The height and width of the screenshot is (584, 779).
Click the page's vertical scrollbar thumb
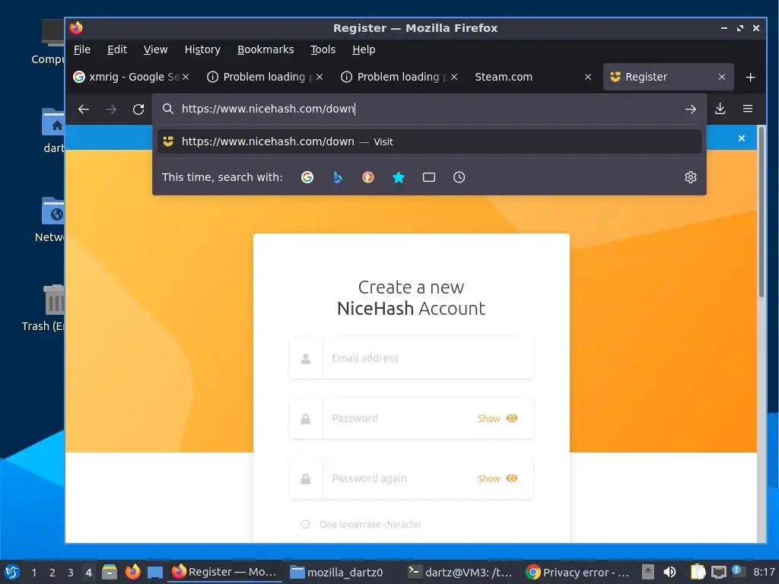[761, 211]
